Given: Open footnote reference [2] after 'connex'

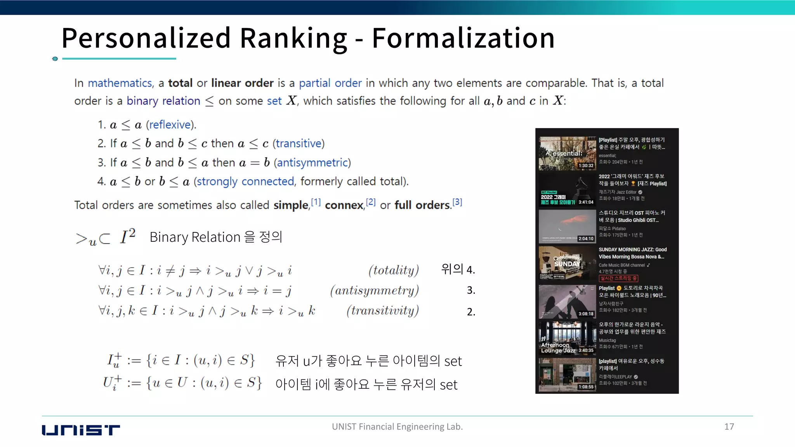Looking at the screenshot, I should pyautogui.click(x=371, y=202).
